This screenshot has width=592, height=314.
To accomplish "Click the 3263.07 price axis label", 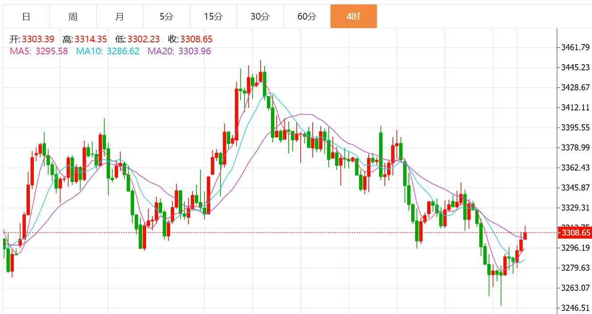I will tap(576, 288).
